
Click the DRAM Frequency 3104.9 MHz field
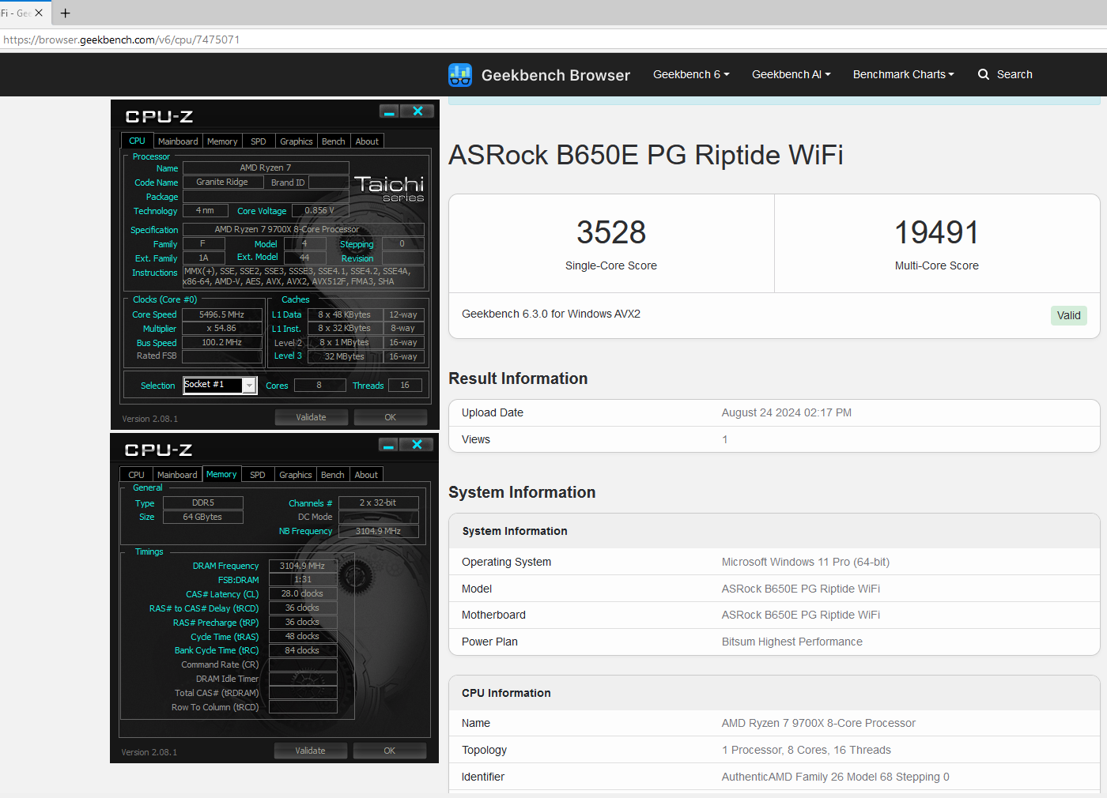pos(303,566)
